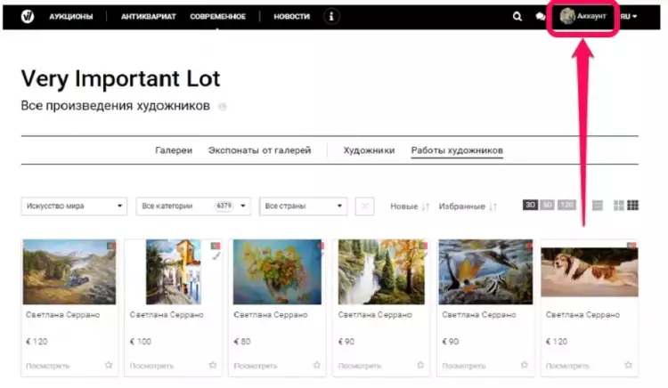This screenshot has height=388, width=668.
Task: Open the Аккаунт link
Action: pyautogui.click(x=591, y=16)
